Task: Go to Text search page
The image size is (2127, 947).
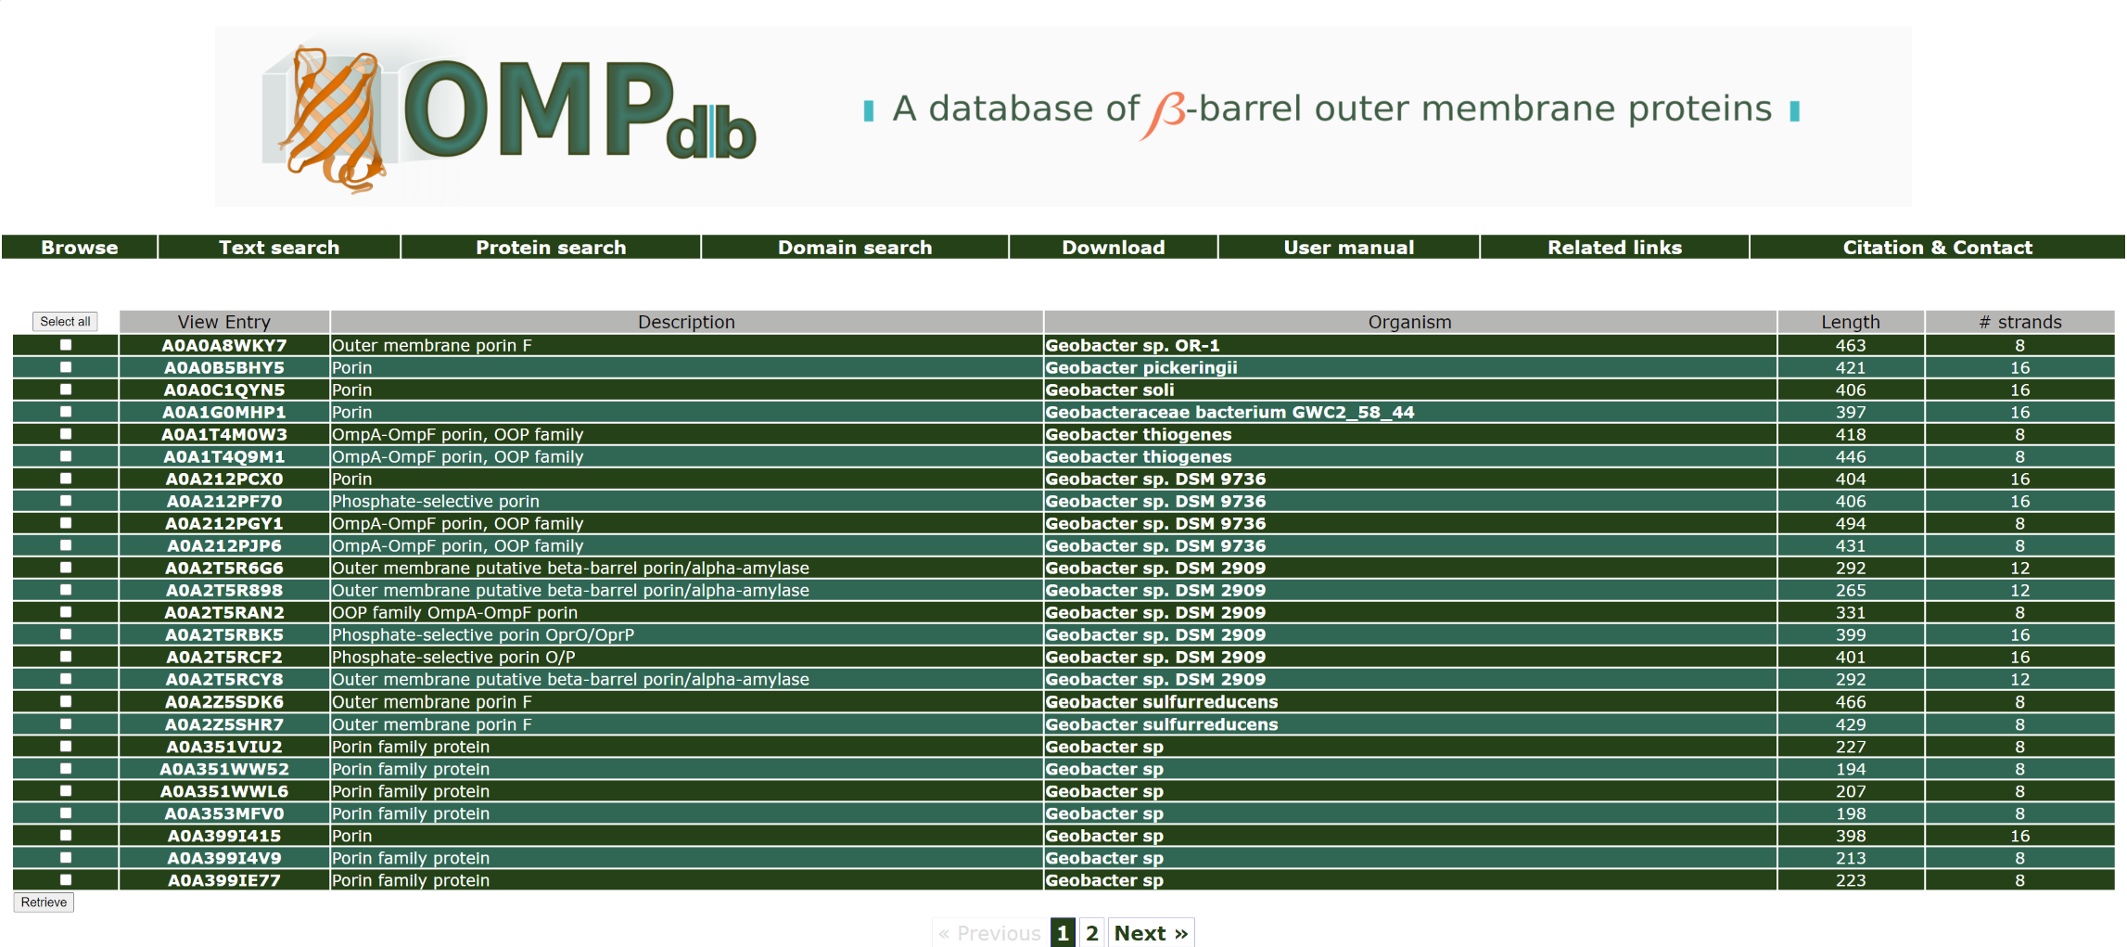Action: click(279, 248)
